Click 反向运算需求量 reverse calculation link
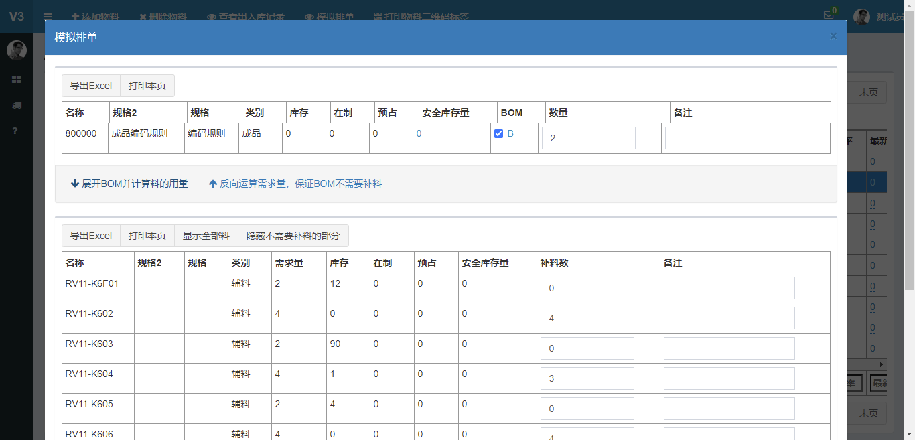915x440 pixels. 295,184
